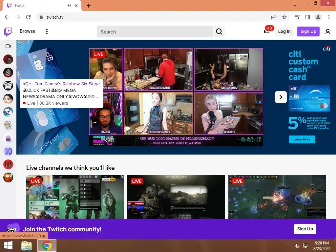Image resolution: width=336 pixels, height=252 pixels.
Task: Click the Citi logo in ad corner
Action: pos(326,49)
